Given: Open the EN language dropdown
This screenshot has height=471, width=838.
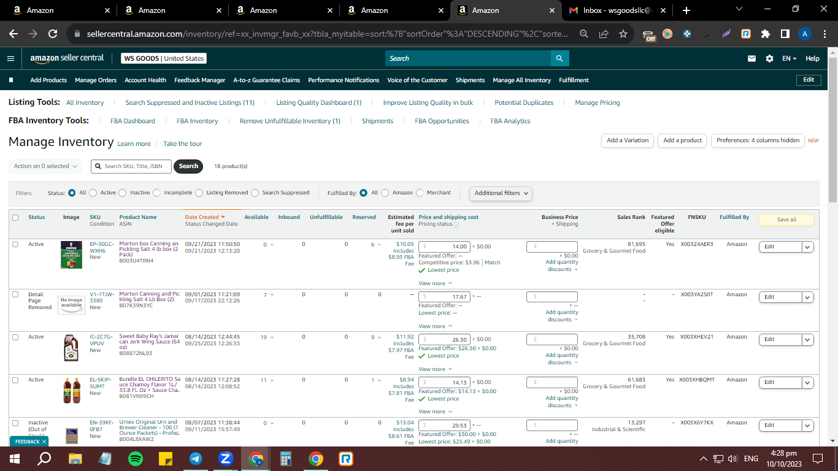Looking at the screenshot, I should [x=789, y=59].
